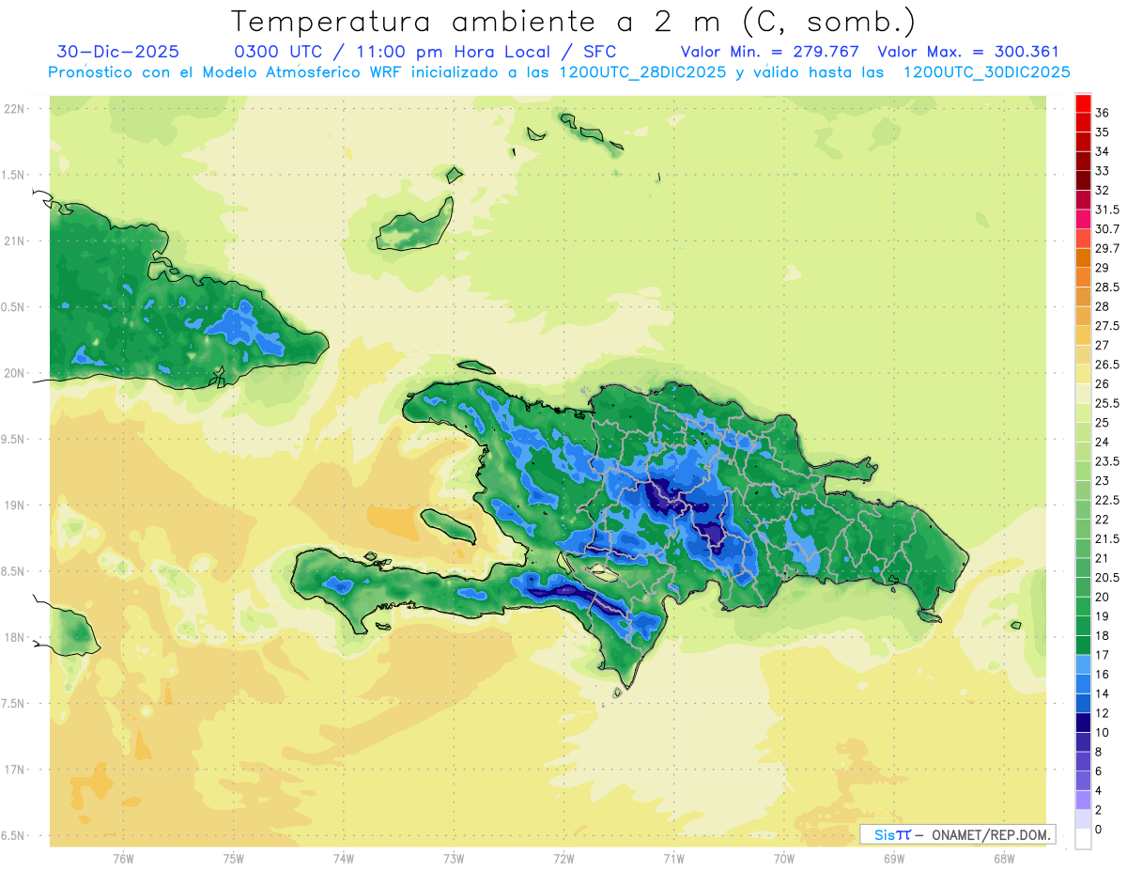Click the '36' color scale label
Screen dimensions: 1127x871
pos(1103,113)
